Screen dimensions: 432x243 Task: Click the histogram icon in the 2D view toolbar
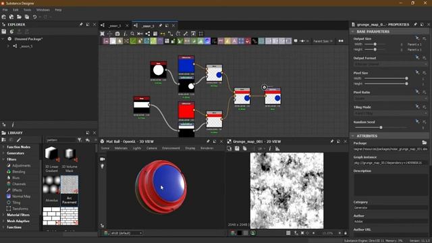[x=277, y=148]
